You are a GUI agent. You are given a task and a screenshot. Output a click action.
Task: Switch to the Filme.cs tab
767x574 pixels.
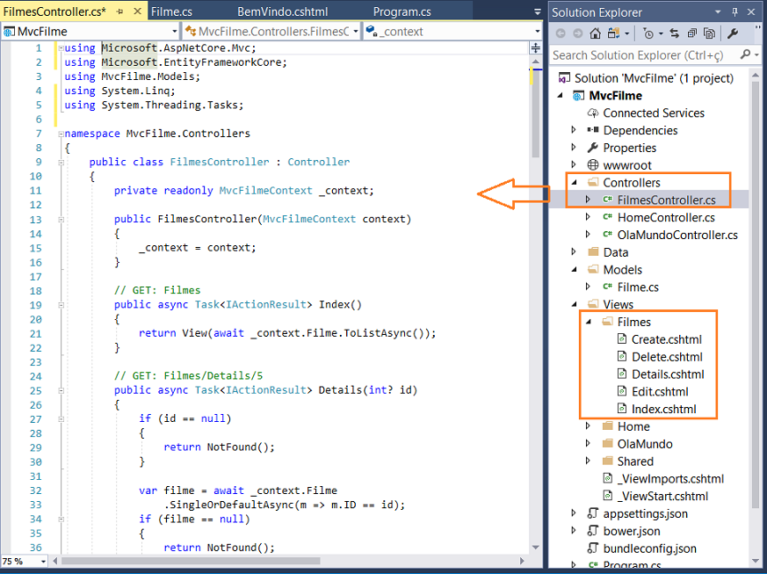(x=171, y=12)
